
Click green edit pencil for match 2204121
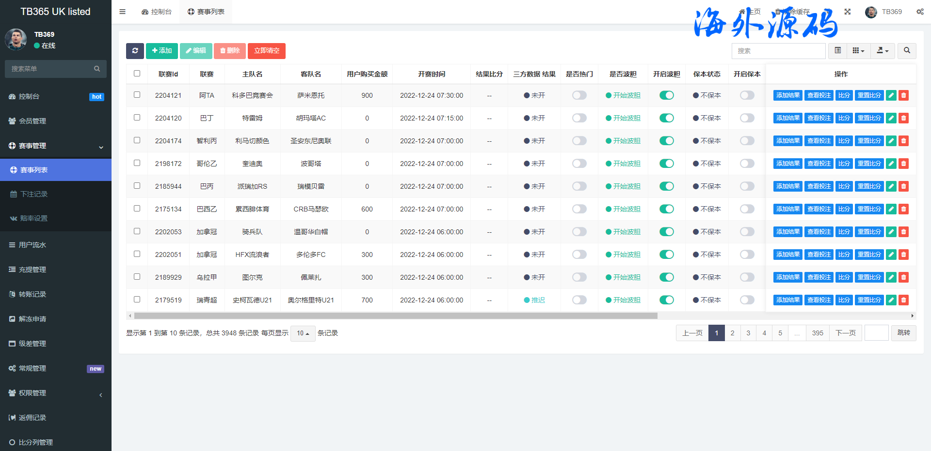tap(891, 96)
